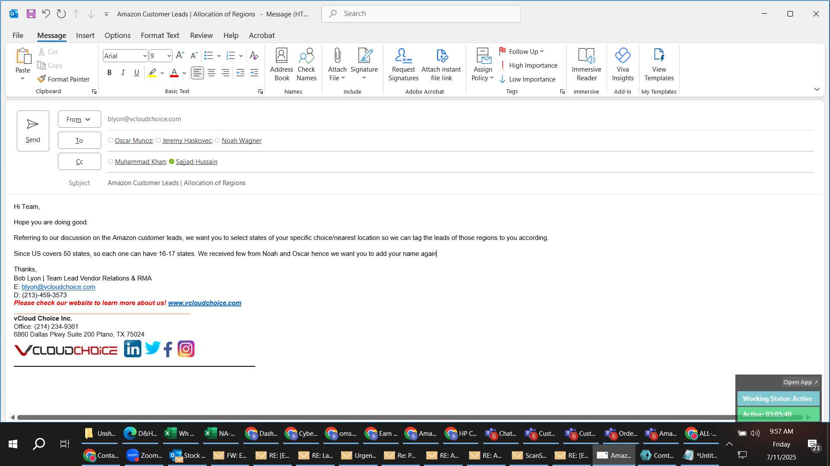Increase paragraph indent
This screenshot has height=466, width=830.
(254, 73)
